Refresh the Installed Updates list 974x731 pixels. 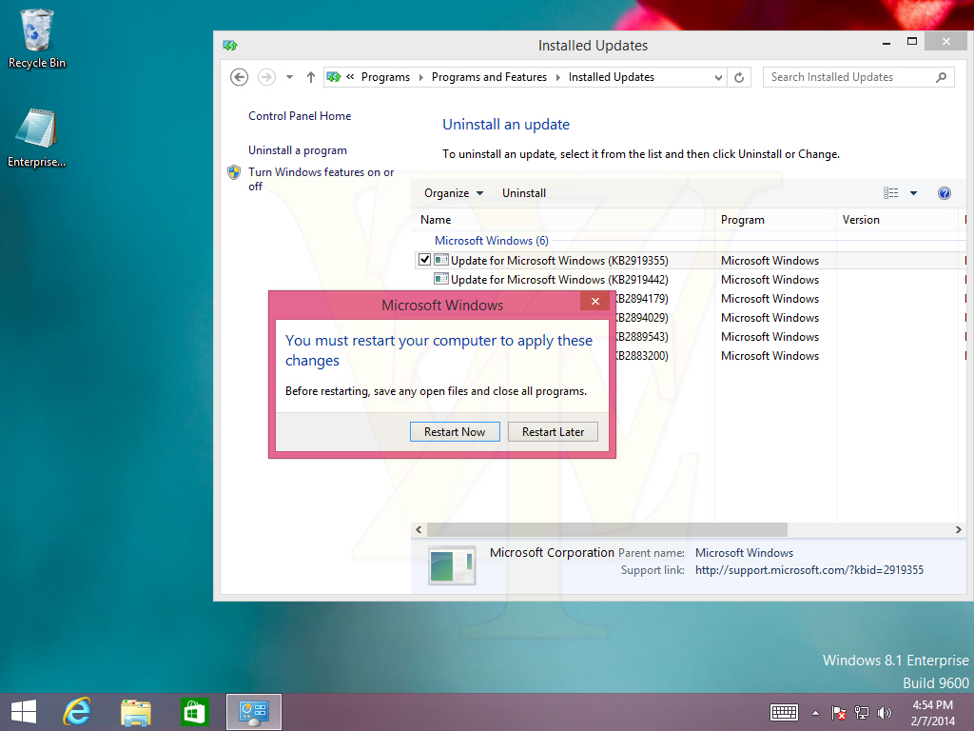[739, 78]
